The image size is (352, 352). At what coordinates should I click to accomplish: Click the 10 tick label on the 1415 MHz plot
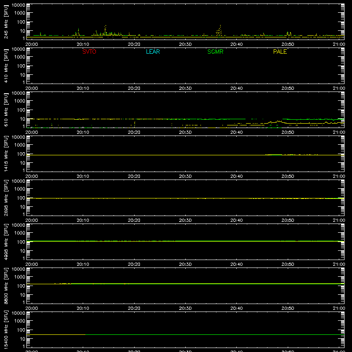(x=22, y=163)
